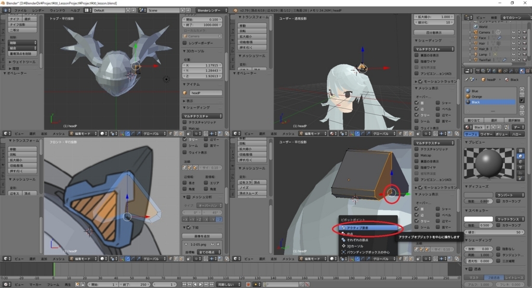Enable レンダーボーダー checkbox

tap(185, 43)
